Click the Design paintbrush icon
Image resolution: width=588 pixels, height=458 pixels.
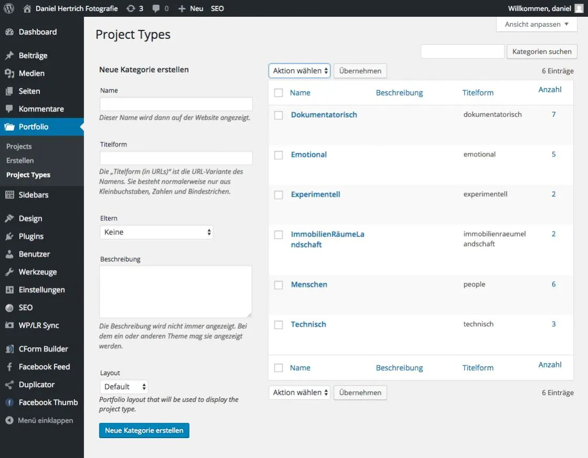point(10,218)
